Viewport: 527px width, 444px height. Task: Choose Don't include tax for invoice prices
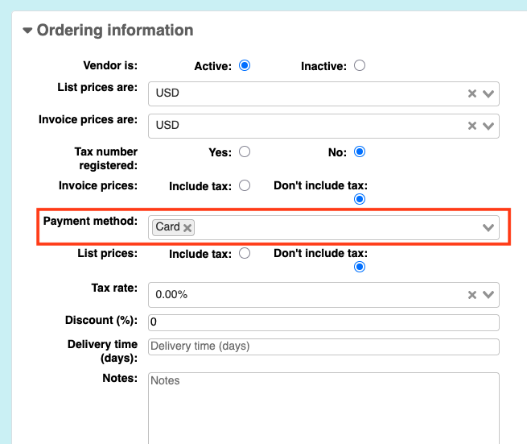360,199
